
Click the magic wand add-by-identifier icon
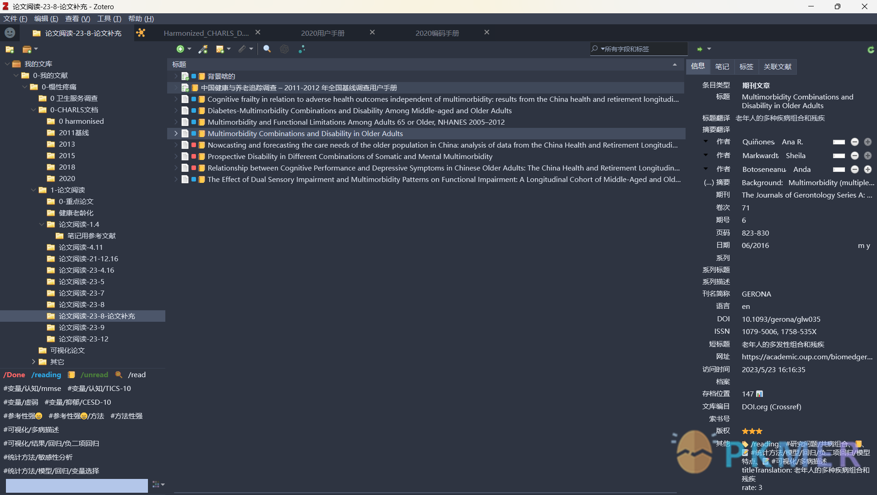[203, 49]
